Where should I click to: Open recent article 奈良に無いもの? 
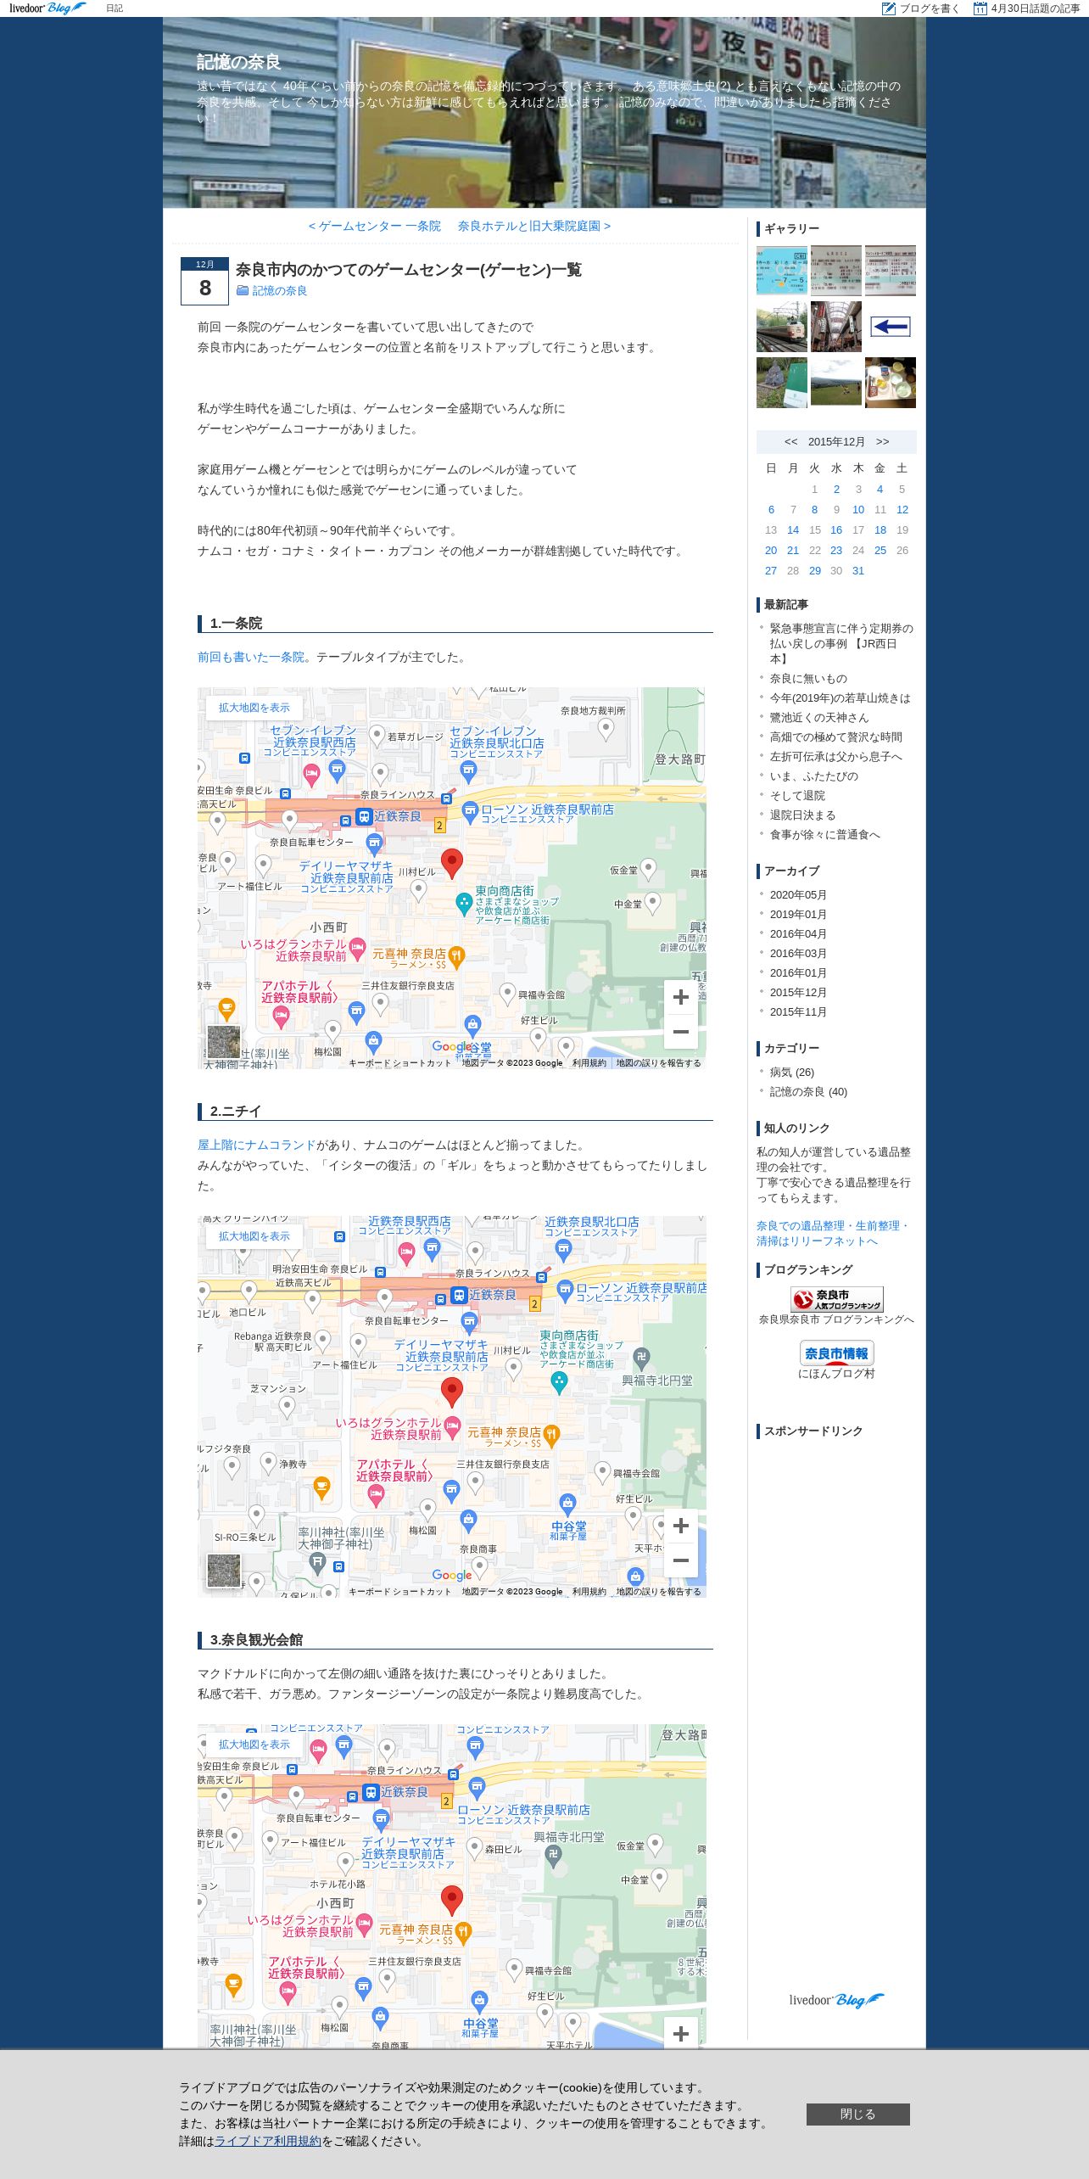[x=808, y=679]
